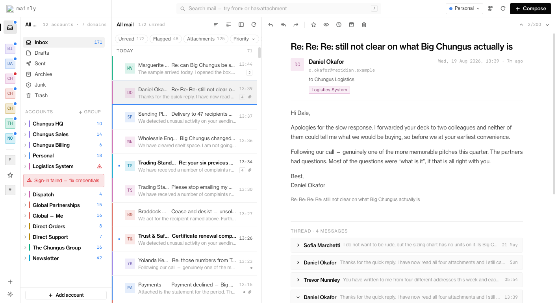Refresh the All mail message list
The height and width of the screenshot is (303, 556).
[254, 24]
